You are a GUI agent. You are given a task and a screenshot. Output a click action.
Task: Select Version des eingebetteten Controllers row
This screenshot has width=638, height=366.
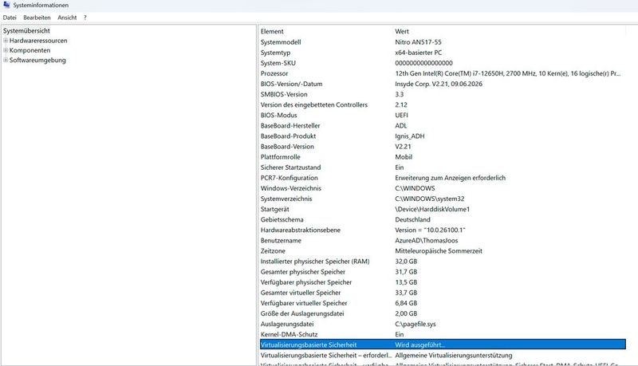point(443,105)
